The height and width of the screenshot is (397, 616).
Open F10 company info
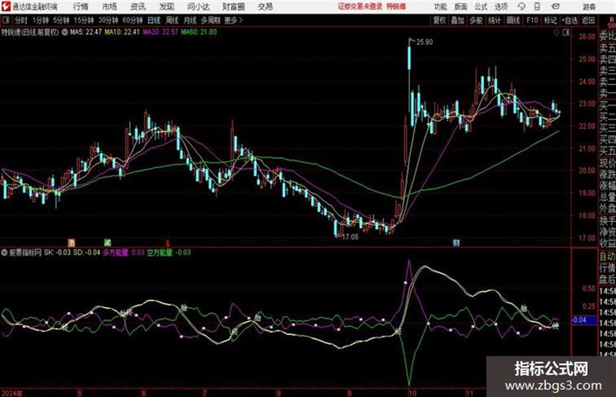coord(532,20)
